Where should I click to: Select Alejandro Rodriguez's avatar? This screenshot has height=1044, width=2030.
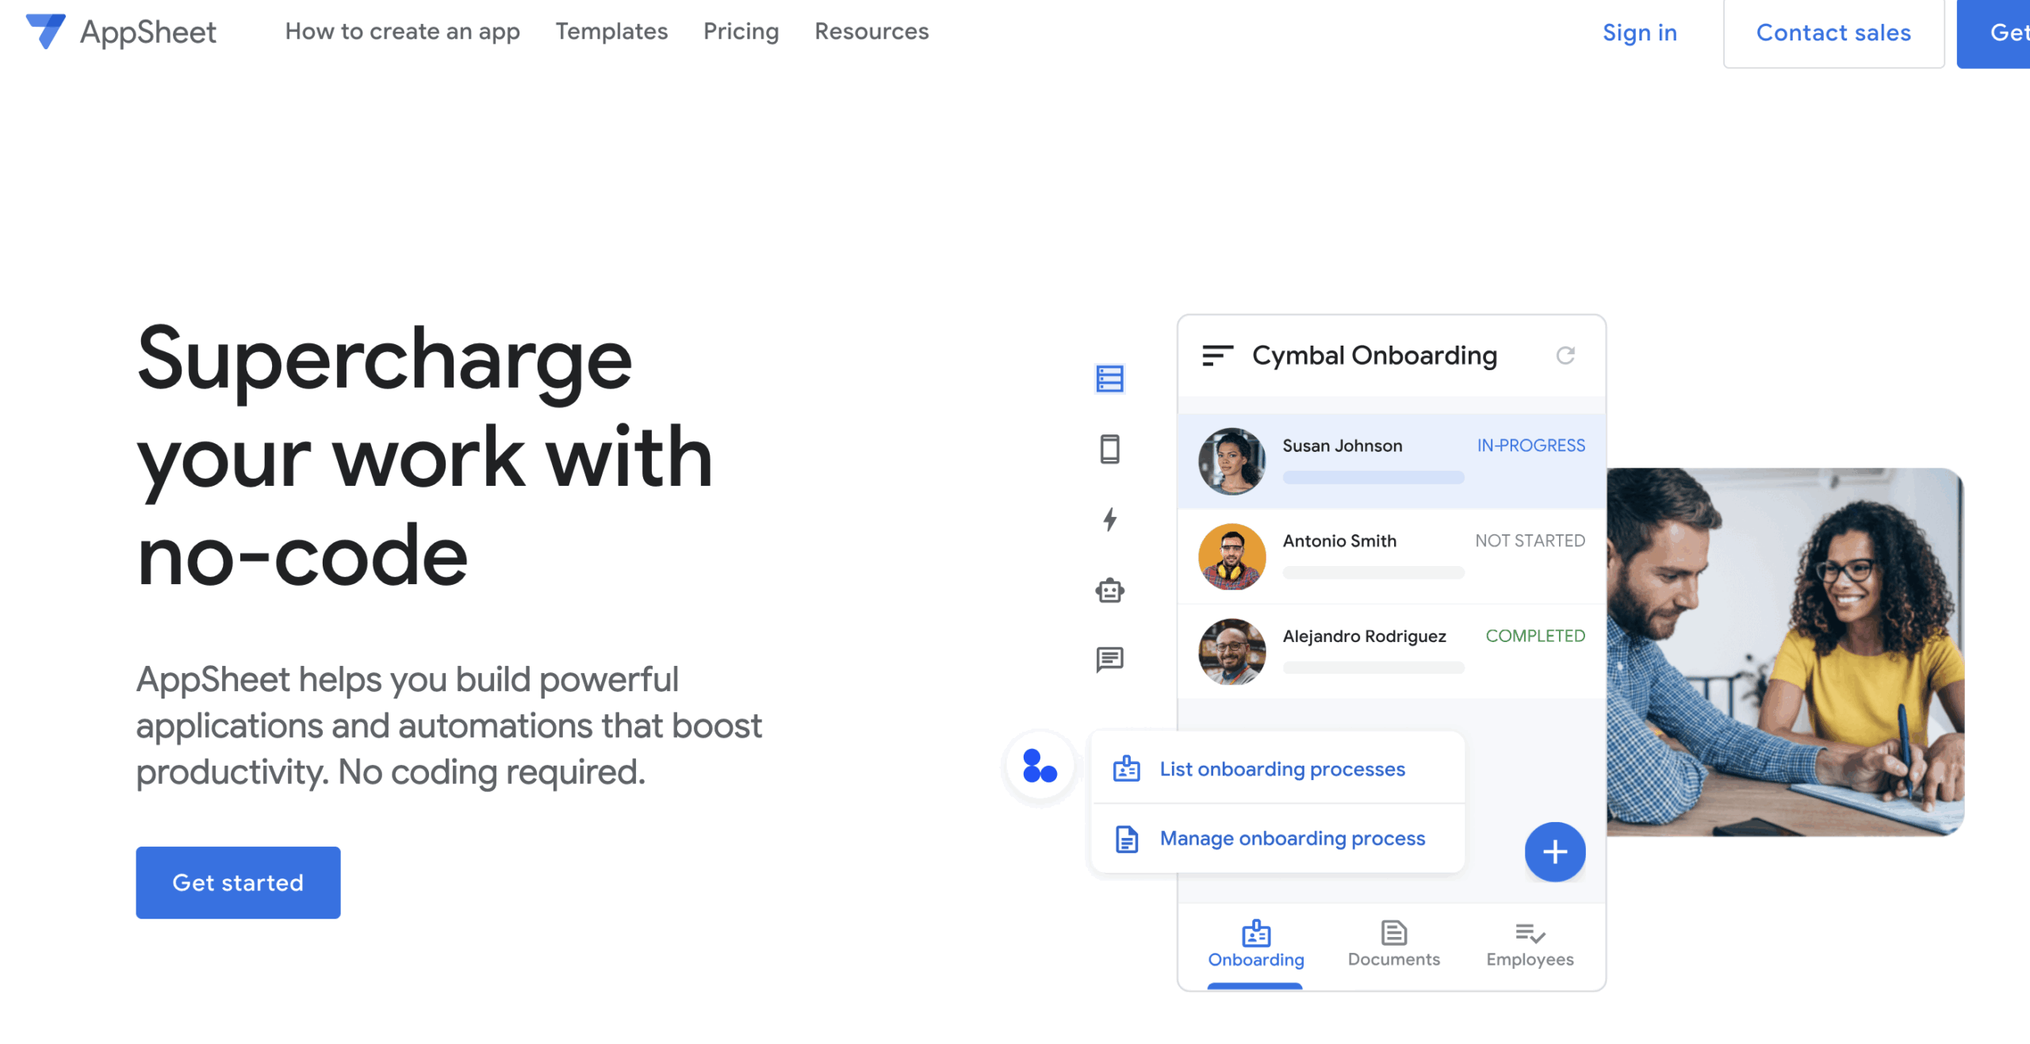tap(1231, 652)
